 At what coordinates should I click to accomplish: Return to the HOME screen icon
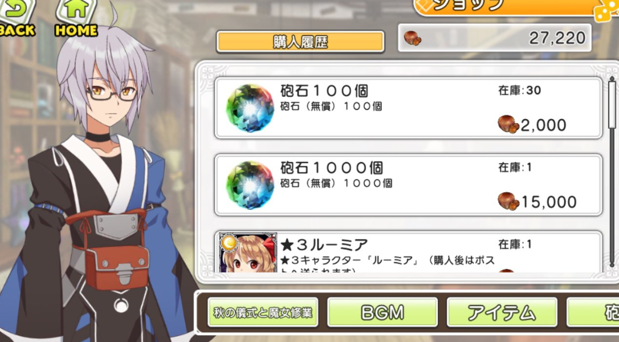click(x=76, y=18)
